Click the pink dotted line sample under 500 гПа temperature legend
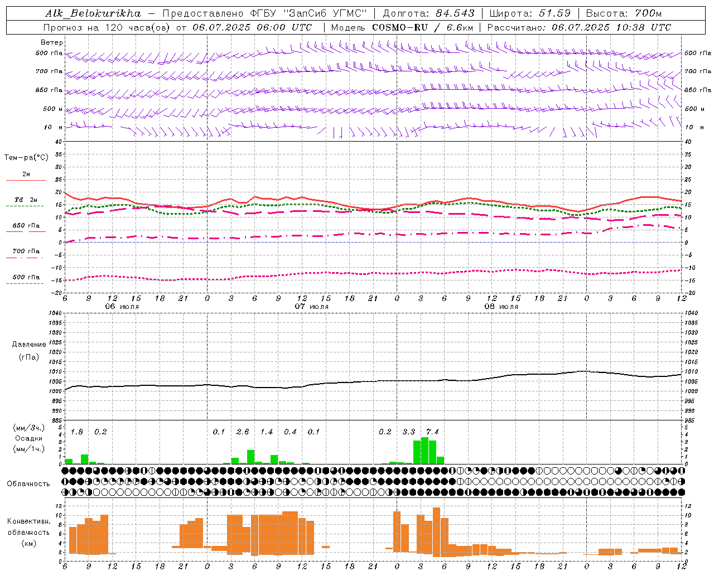The height and width of the screenshot is (571, 714). [25, 284]
